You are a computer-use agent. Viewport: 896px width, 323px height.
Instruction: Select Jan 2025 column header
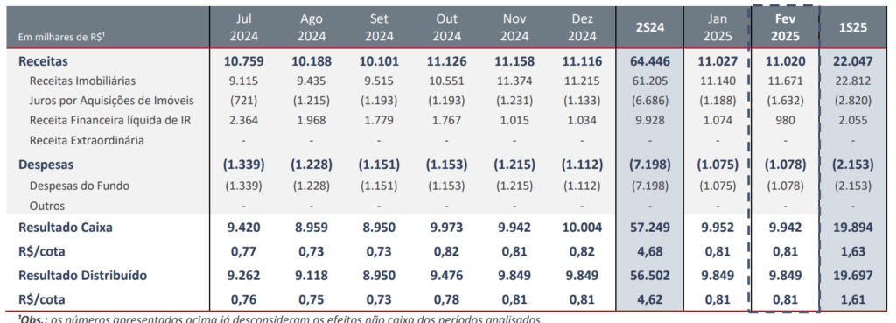(x=717, y=27)
